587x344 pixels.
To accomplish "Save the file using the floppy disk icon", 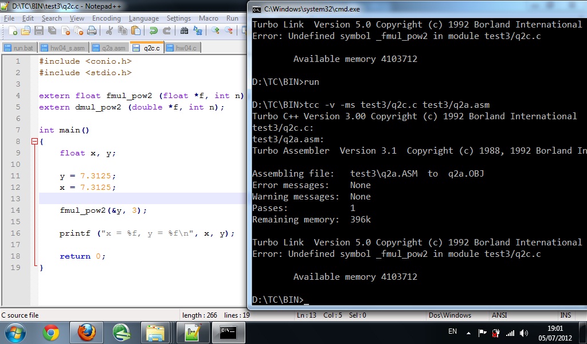I will 38,31.
